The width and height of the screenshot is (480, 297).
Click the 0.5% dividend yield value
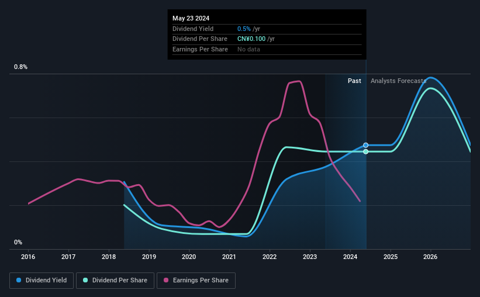click(x=244, y=29)
